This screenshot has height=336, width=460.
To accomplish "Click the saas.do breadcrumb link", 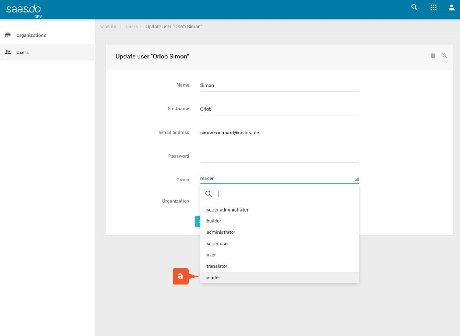I will point(108,27).
